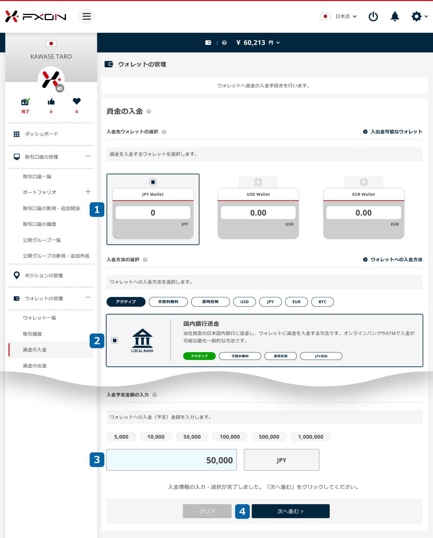433x538 pixels.
Task: Select the EUR Wallet checkbox
Action: coord(364,182)
